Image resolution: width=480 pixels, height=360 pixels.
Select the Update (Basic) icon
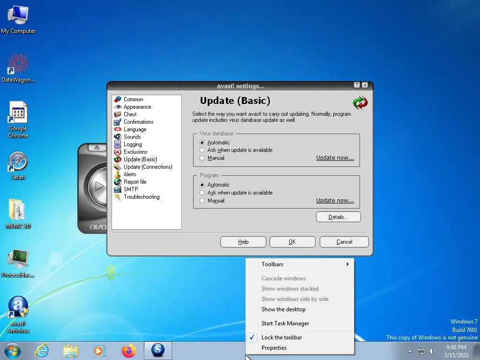pyautogui.click(x=118, y=159)
